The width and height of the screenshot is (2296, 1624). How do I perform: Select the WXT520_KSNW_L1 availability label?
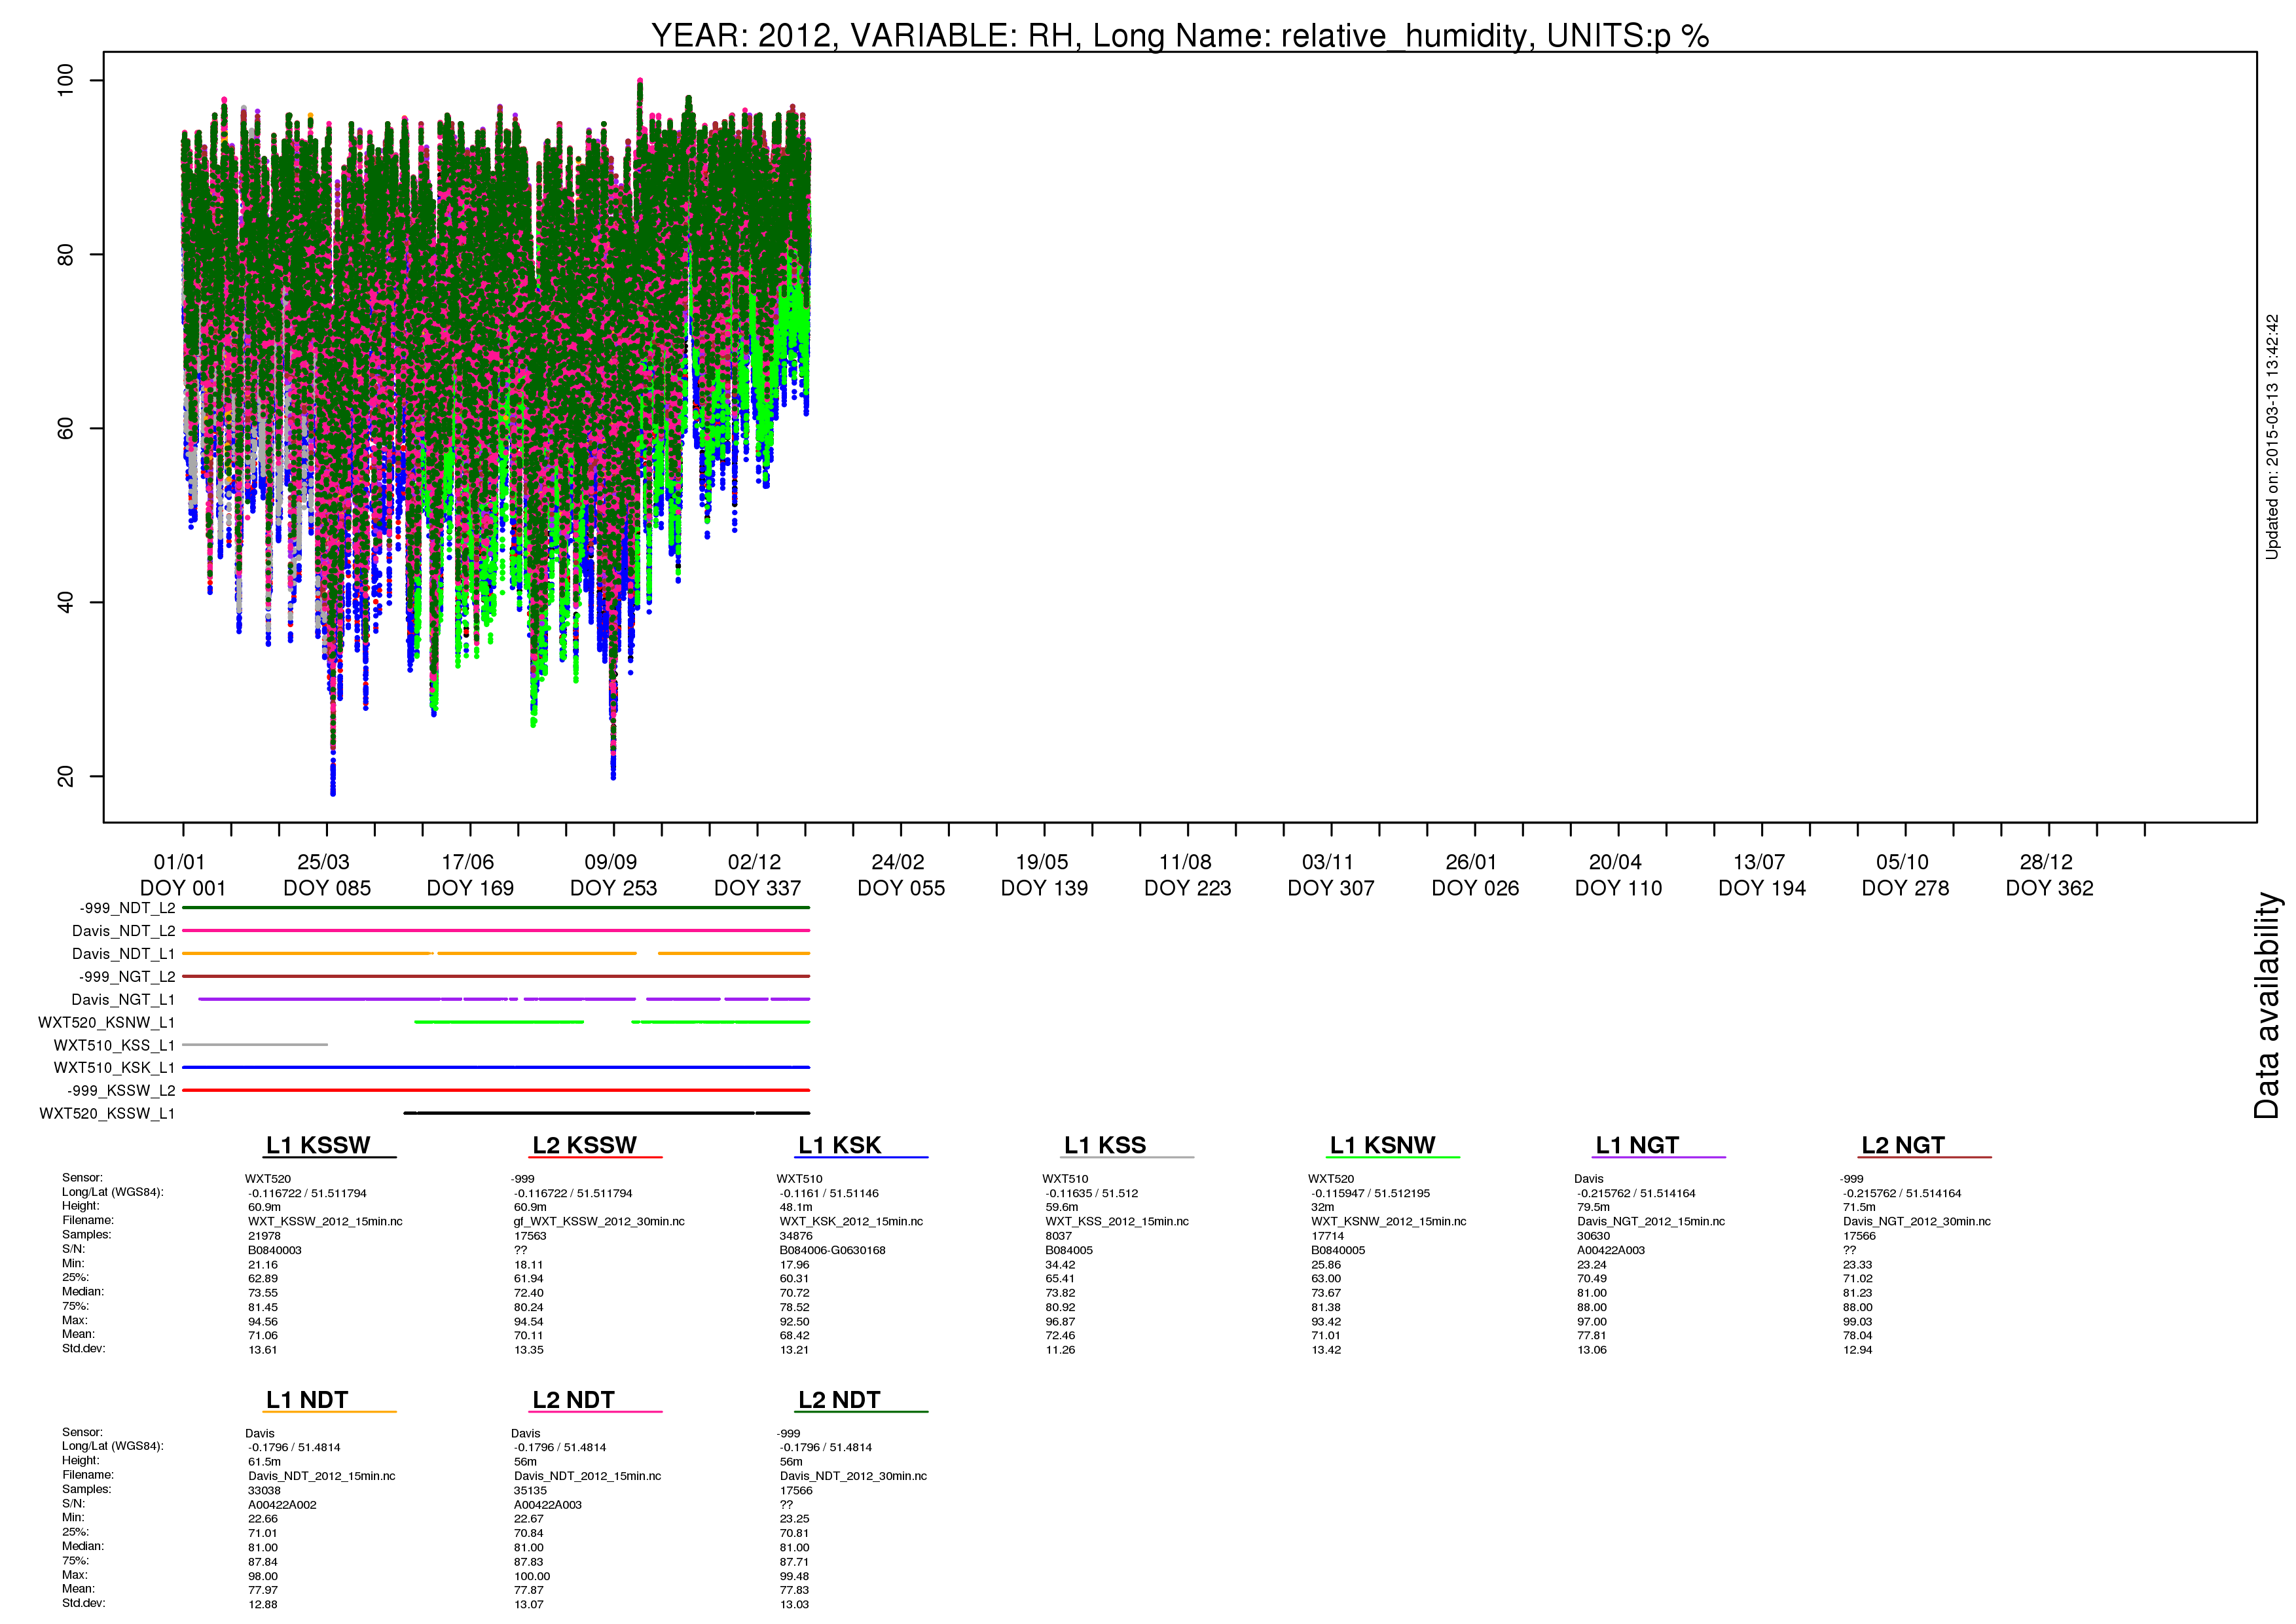pos(106,1022)
